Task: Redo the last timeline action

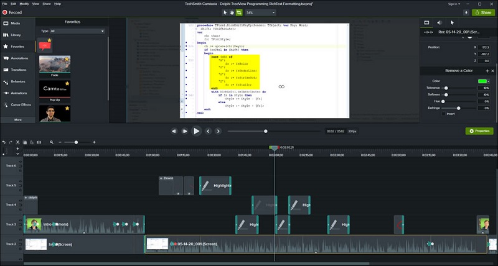Action: [x=11, y=142]
